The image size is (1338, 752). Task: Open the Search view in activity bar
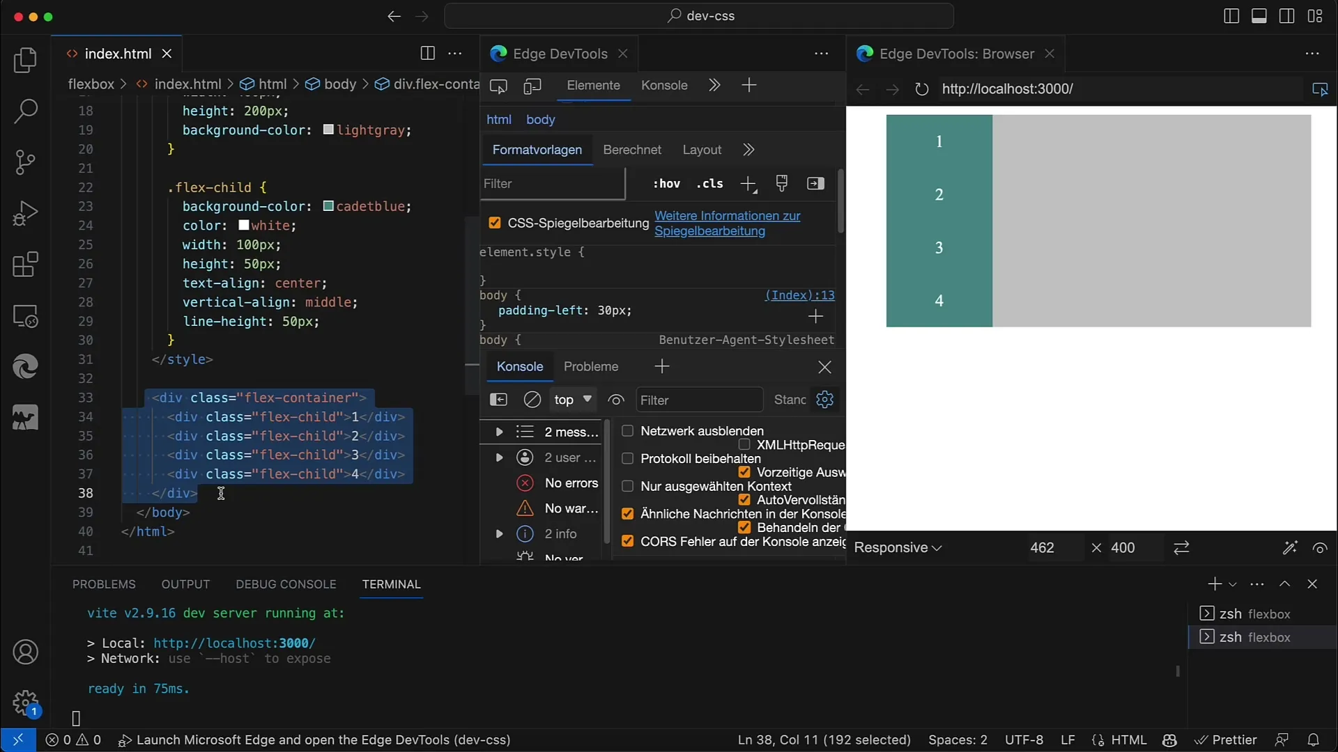[26, 111]
